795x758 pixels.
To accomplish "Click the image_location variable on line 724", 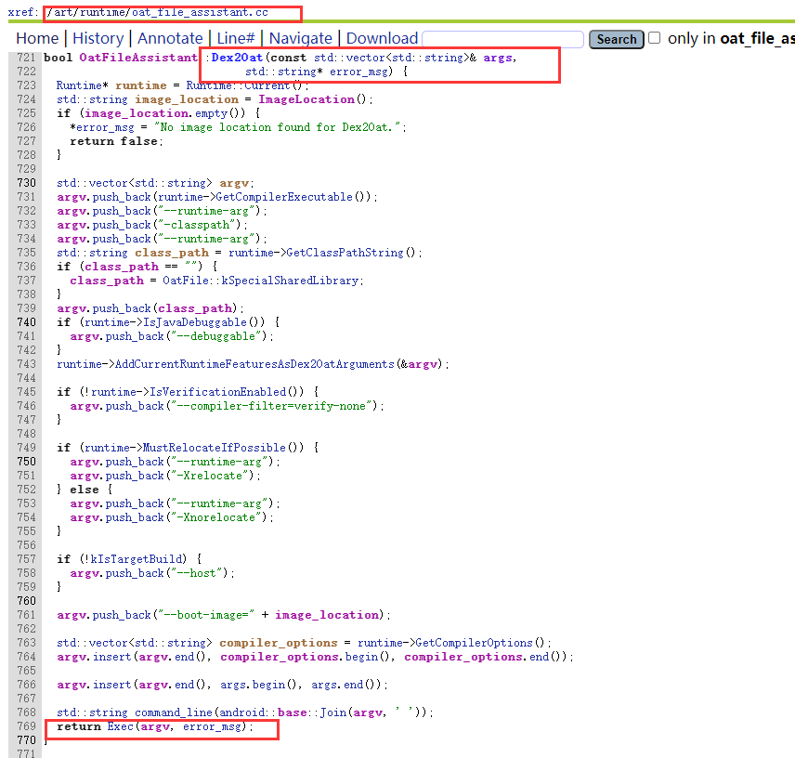I will [x=186, y=99].
